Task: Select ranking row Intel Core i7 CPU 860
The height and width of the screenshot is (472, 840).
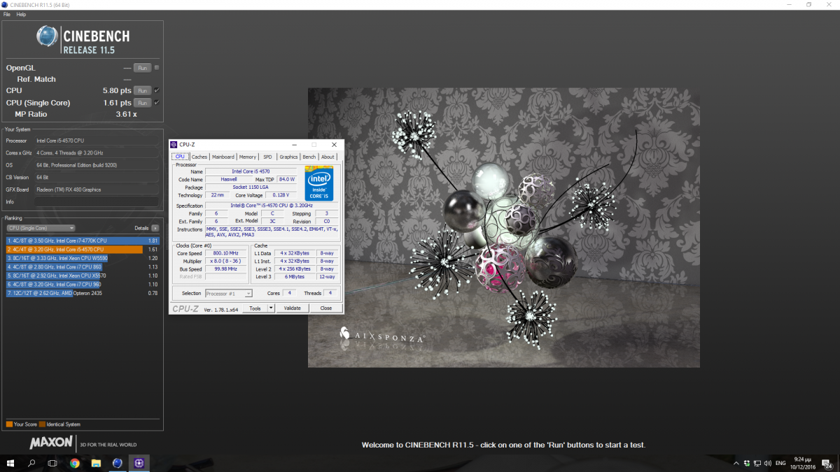Action: (83, 266)
